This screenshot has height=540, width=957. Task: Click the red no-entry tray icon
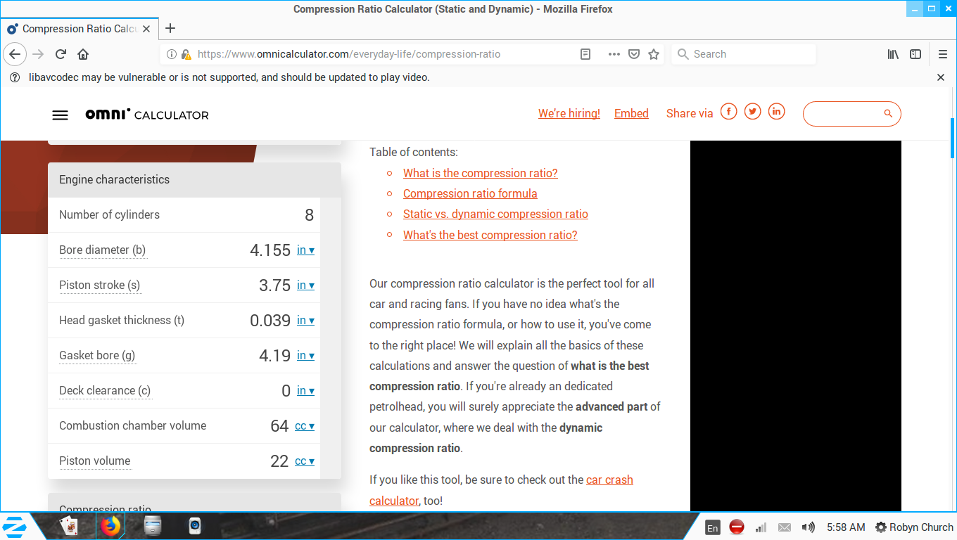click(737, 527)
